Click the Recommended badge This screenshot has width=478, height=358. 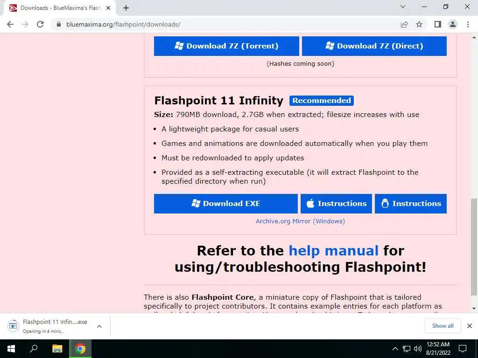[x=322, y=101]
